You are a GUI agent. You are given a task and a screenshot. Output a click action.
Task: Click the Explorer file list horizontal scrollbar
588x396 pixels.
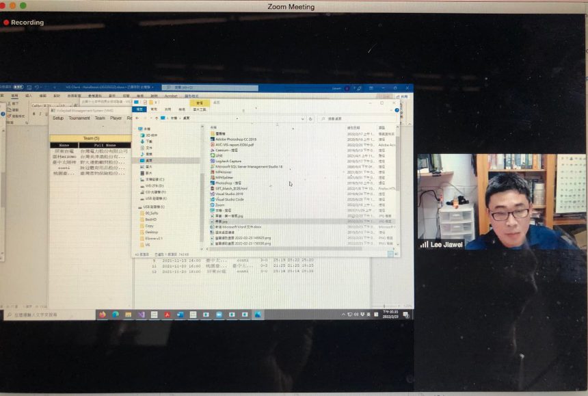tap(285, 248)
